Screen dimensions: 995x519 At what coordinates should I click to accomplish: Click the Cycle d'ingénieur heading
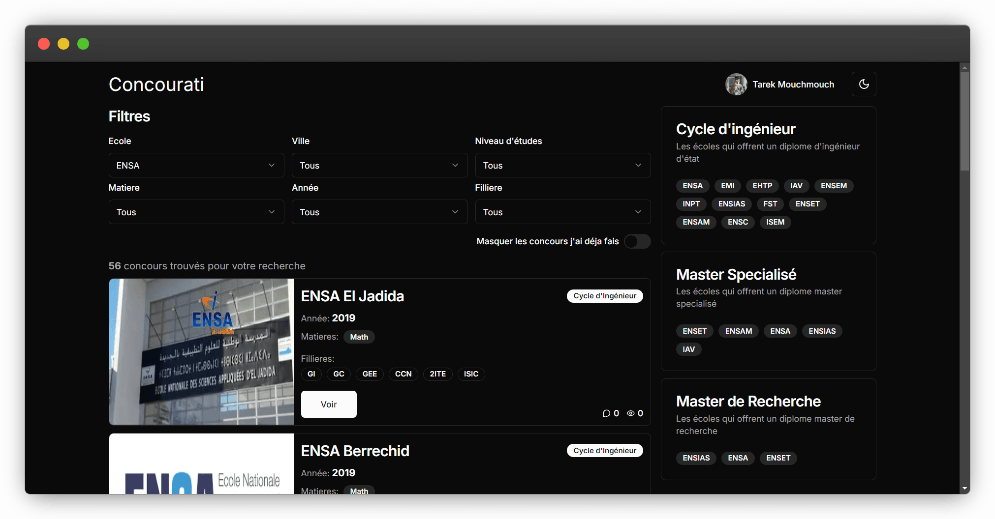[736, 129]
